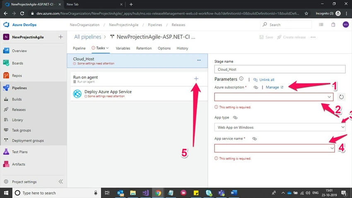Add a task to Run on agent
The height and width of the screenshot is (198, 352).
[x=196, y=78]
